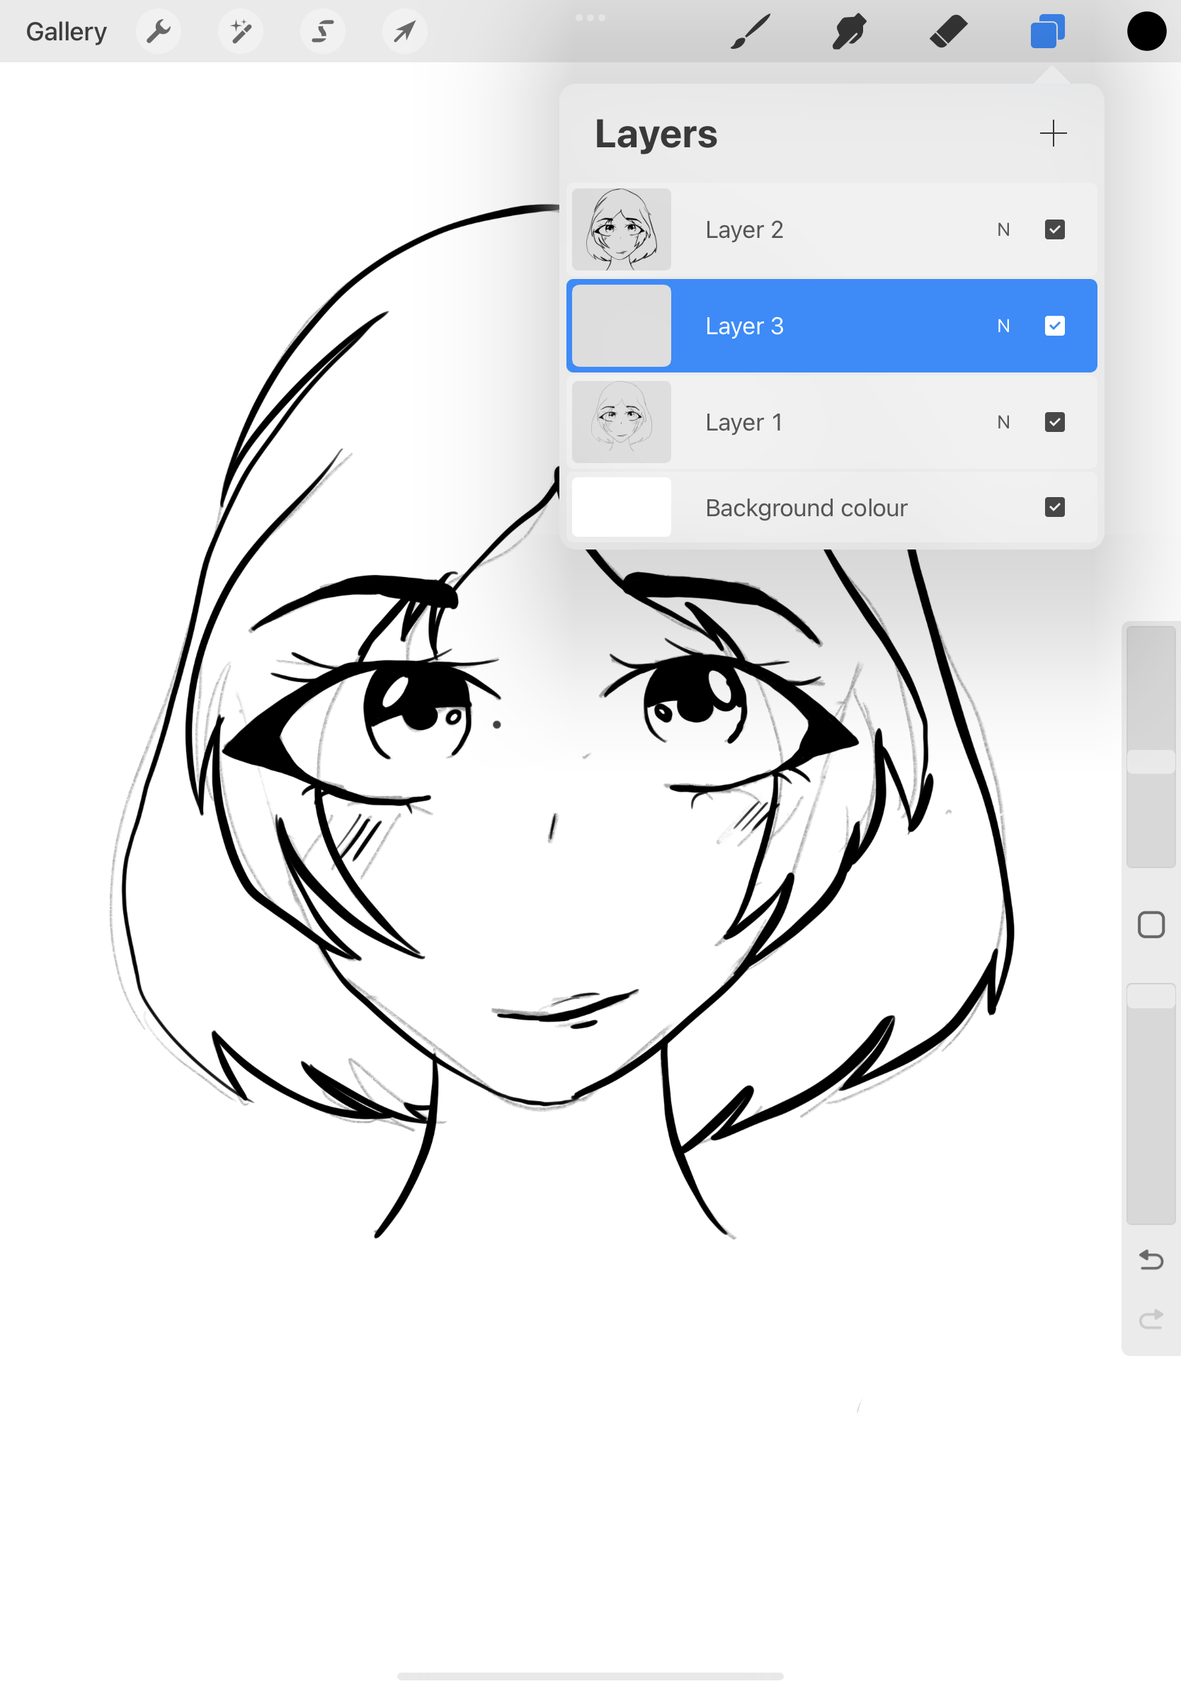Tap the iPad home indicator bar
This screenshot has width=1181, height=1691.
(590, 1676)
